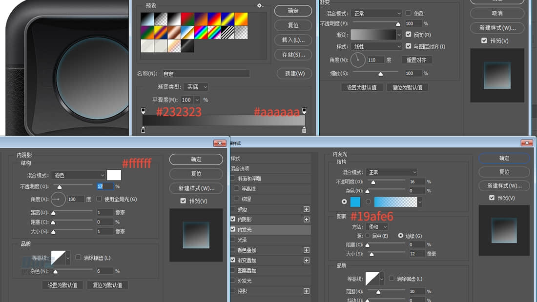Viewport: 537px width, 302px height.
Task: Open gradient overlay 混合模式 dropdown
Action: coord(376,13)
